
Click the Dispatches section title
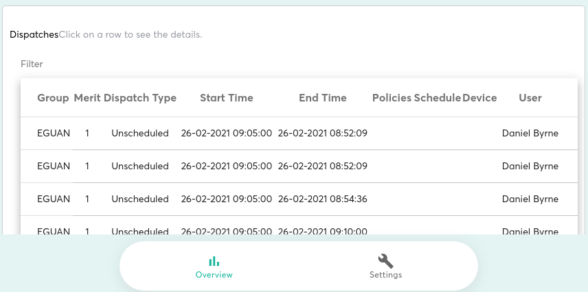[x=34, y=34]
